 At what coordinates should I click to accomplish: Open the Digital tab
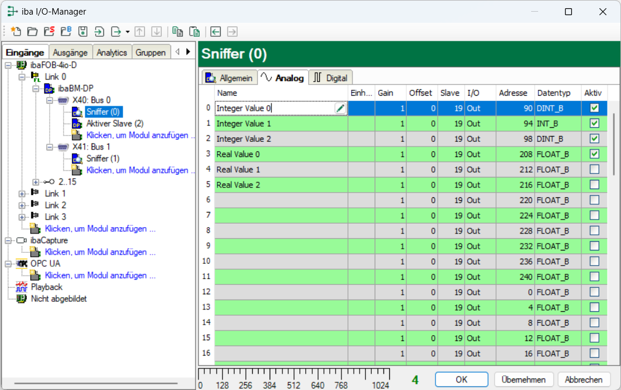(x=331, y=78)
